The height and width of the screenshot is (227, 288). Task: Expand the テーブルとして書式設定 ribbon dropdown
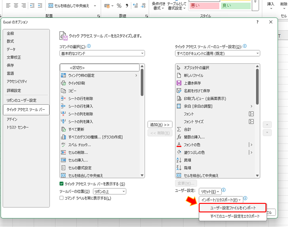(x=177, y=6)
